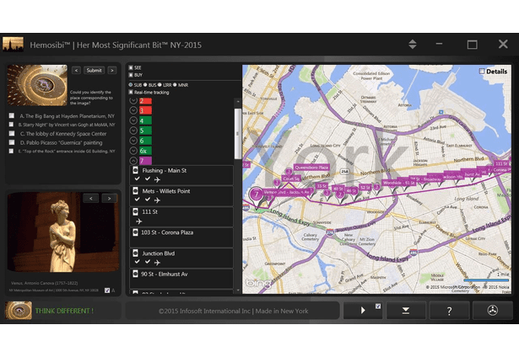Click the large 7 train pin on map
The height and width of the screenshot is (357, 519).
coord(257,195)
